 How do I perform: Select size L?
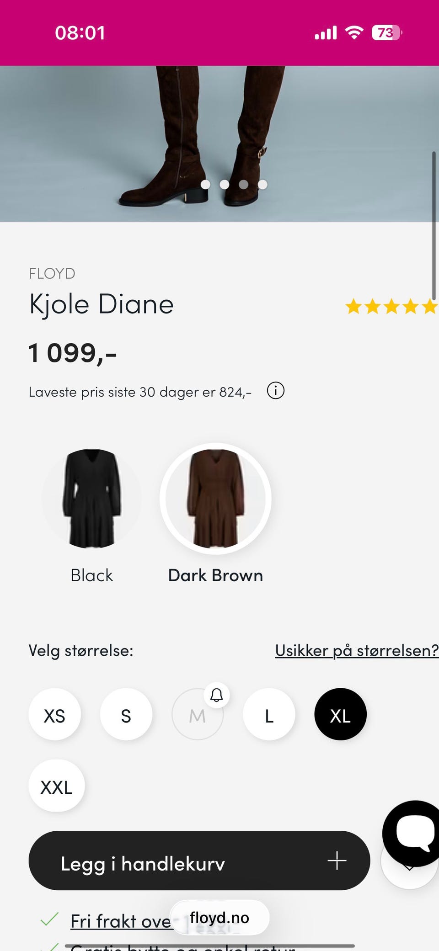(x=269, y=714)
